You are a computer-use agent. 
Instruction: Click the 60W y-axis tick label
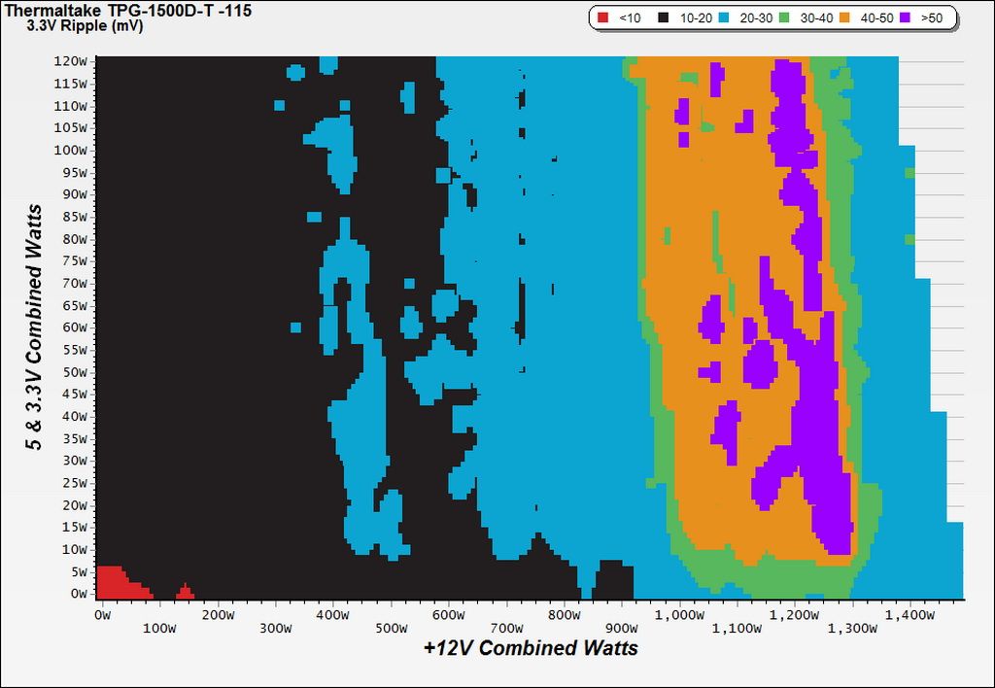coord(74,327)
